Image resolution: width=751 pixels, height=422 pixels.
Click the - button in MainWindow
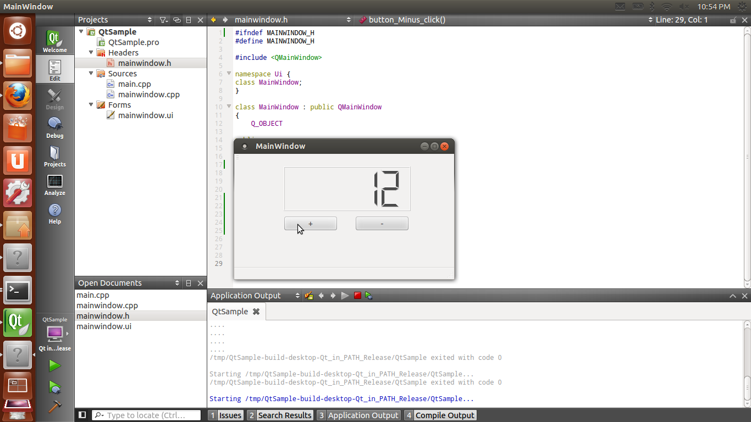coord(382,224)
